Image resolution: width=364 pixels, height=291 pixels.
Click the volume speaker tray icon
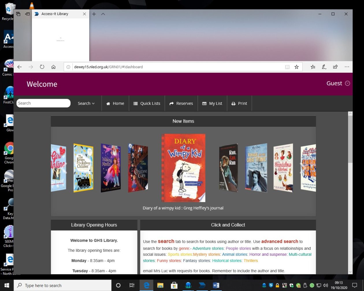click(x=326, y=285)
